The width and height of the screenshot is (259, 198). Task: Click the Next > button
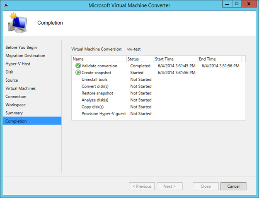169,186
